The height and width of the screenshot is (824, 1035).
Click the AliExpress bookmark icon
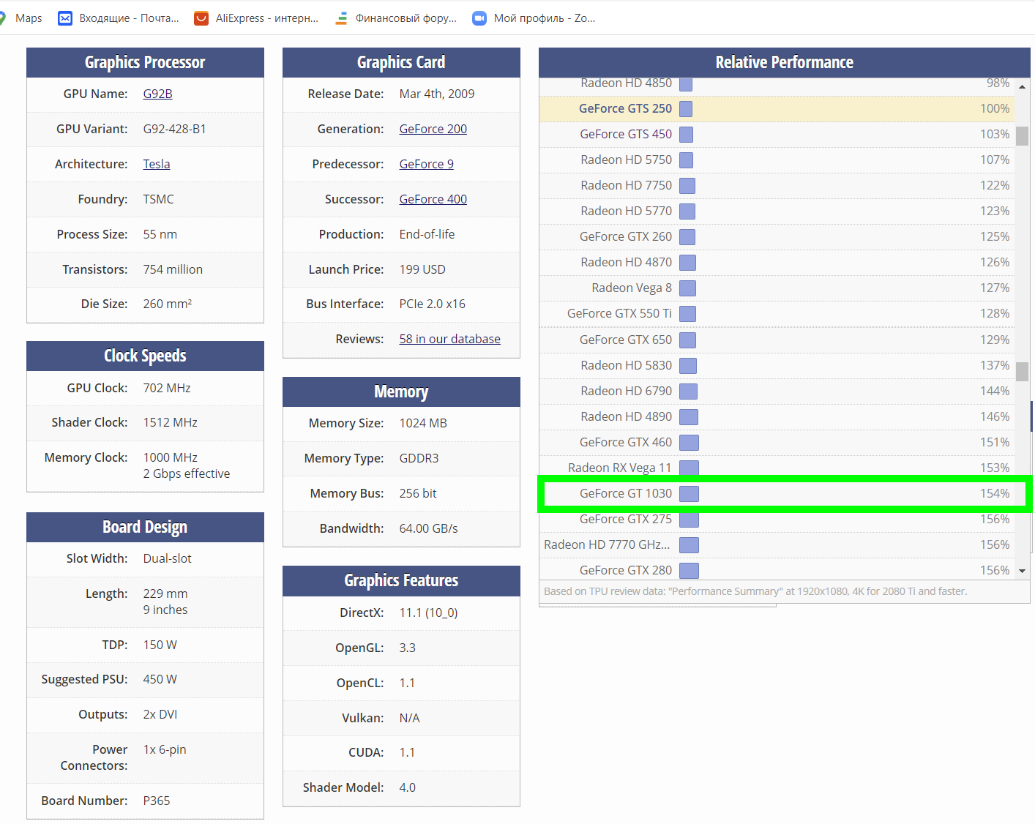(x=201, y=18)
